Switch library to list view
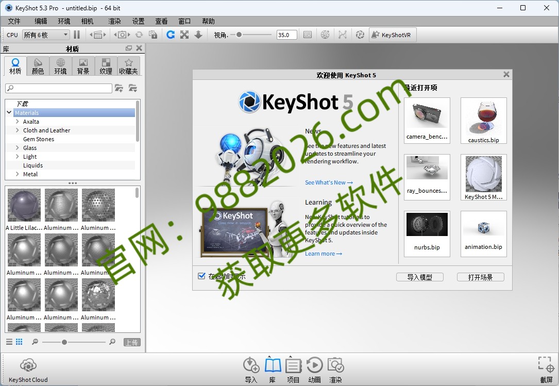Screen dimensions: 559x386 pyautogui.click(x=9, y=342)
